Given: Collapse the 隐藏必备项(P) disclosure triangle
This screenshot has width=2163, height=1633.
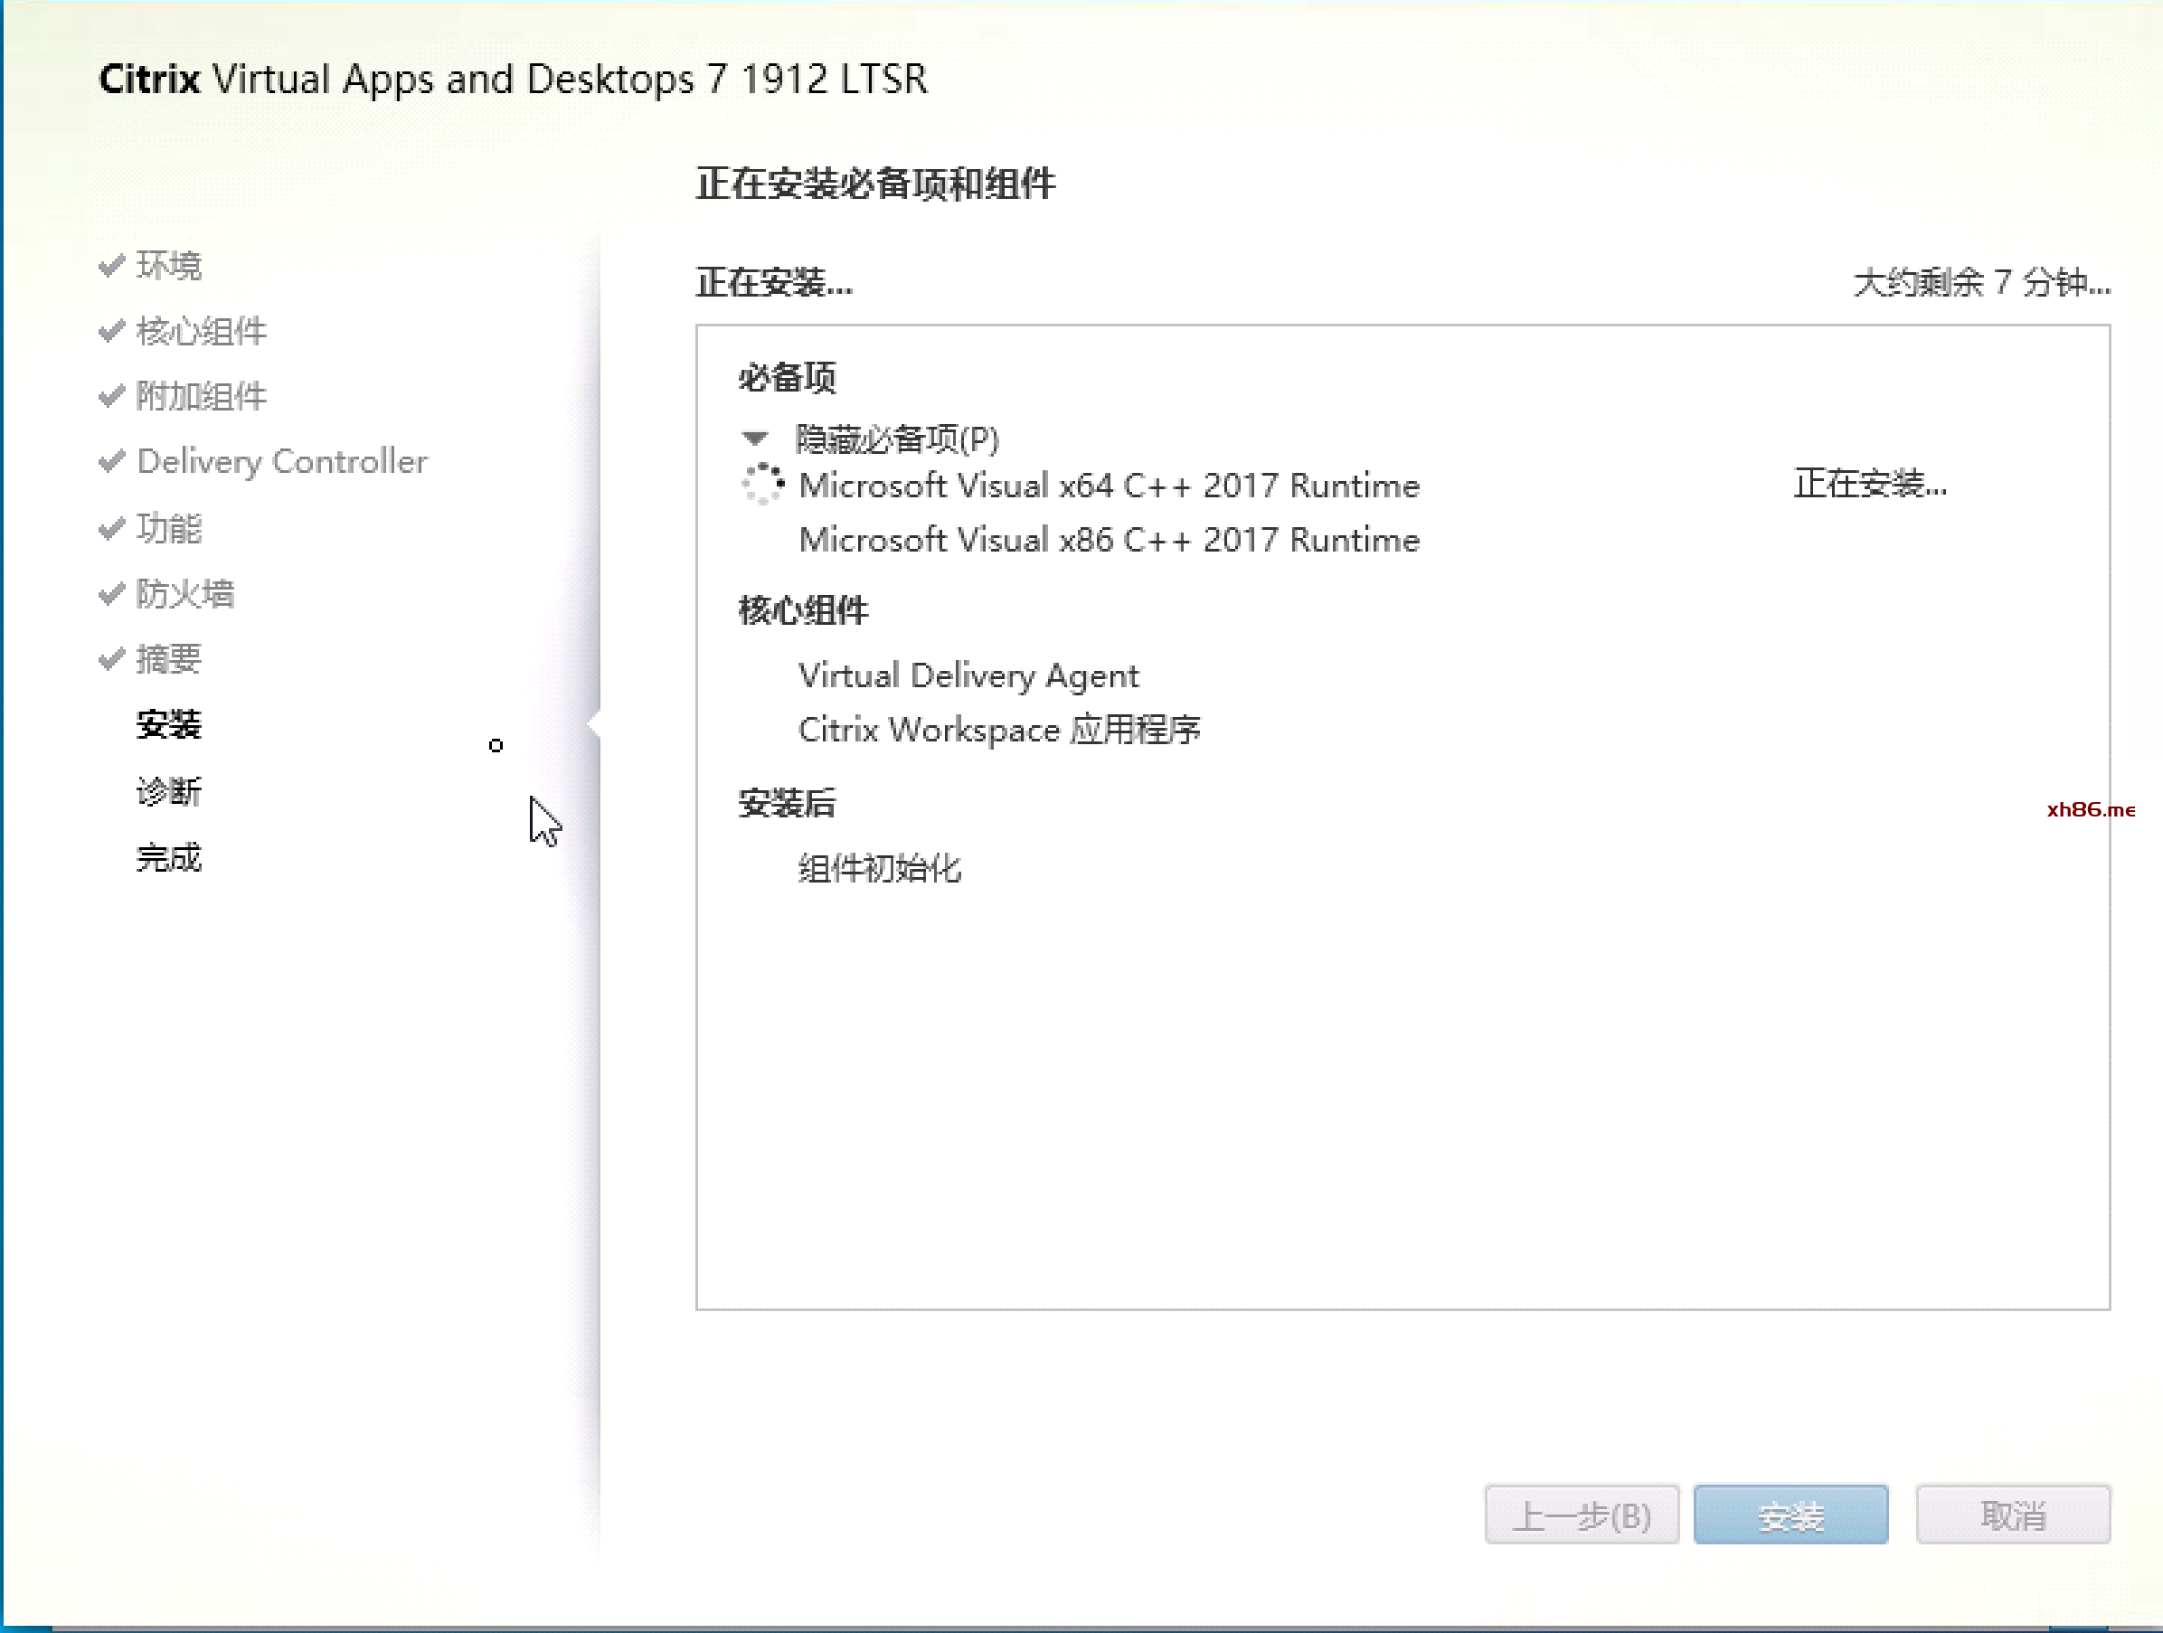Looking at the screenshot, I should [x=754, y=438].
